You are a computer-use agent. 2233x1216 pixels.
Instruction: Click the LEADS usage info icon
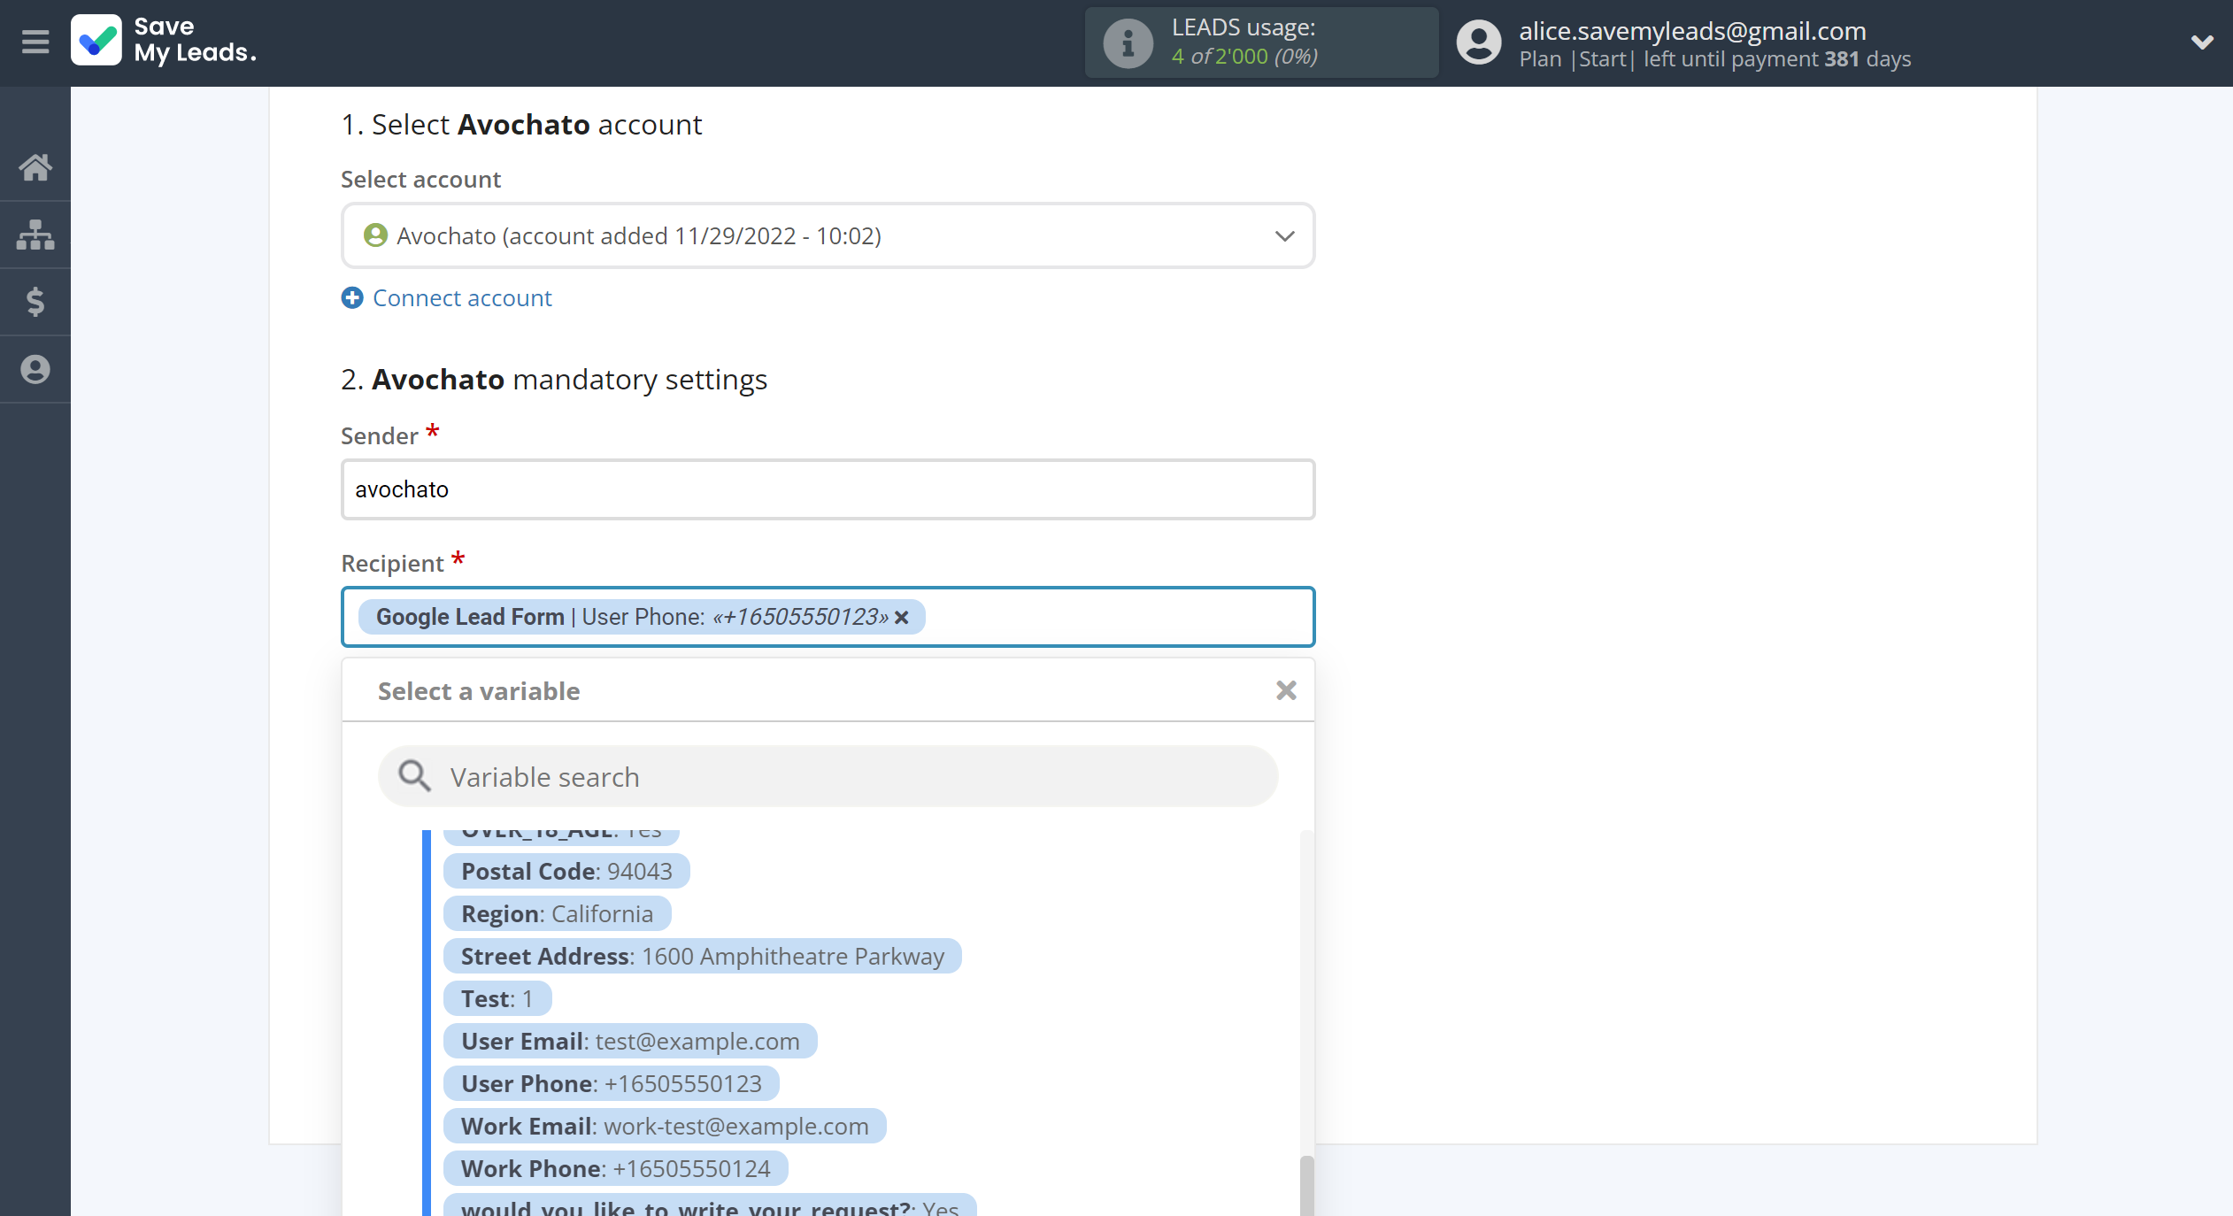point(1128,42)
